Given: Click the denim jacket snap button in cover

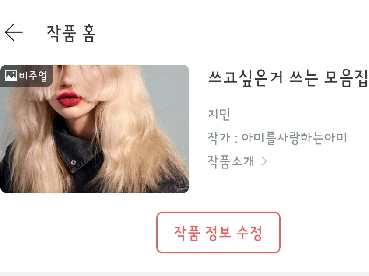Looking at the screenshot, I should [x=74, y=162].
